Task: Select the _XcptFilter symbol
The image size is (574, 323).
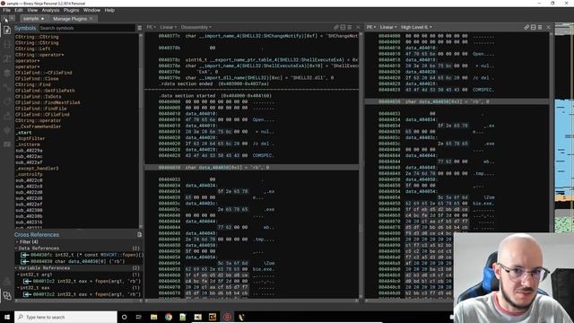Action: click(30, 138)
